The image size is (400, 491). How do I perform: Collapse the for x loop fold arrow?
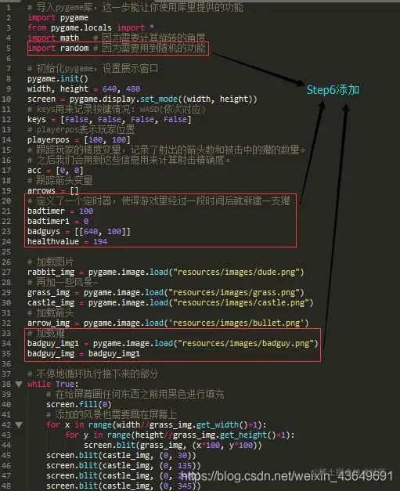[x=19, y=425]
